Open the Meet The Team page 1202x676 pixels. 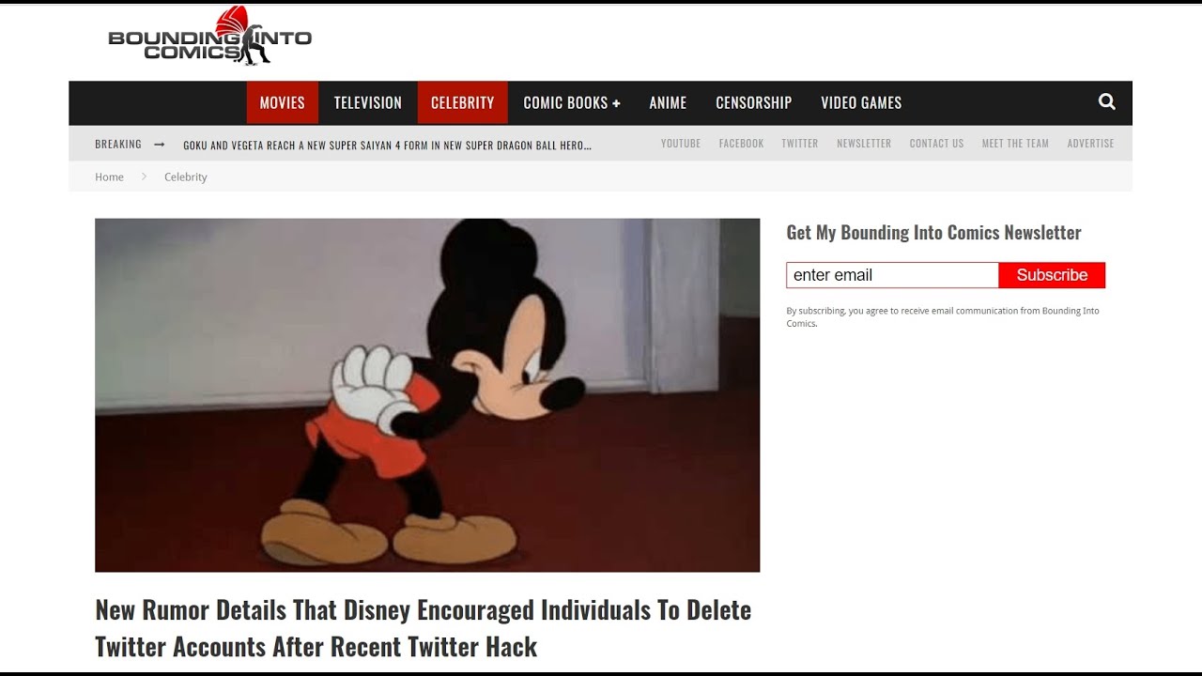(x=1015, y=144)
